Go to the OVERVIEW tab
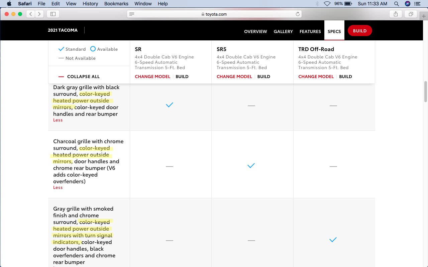The width and height of the screenshot is (428, 267). 255,31
